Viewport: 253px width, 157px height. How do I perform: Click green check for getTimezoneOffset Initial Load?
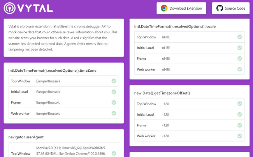240,114
